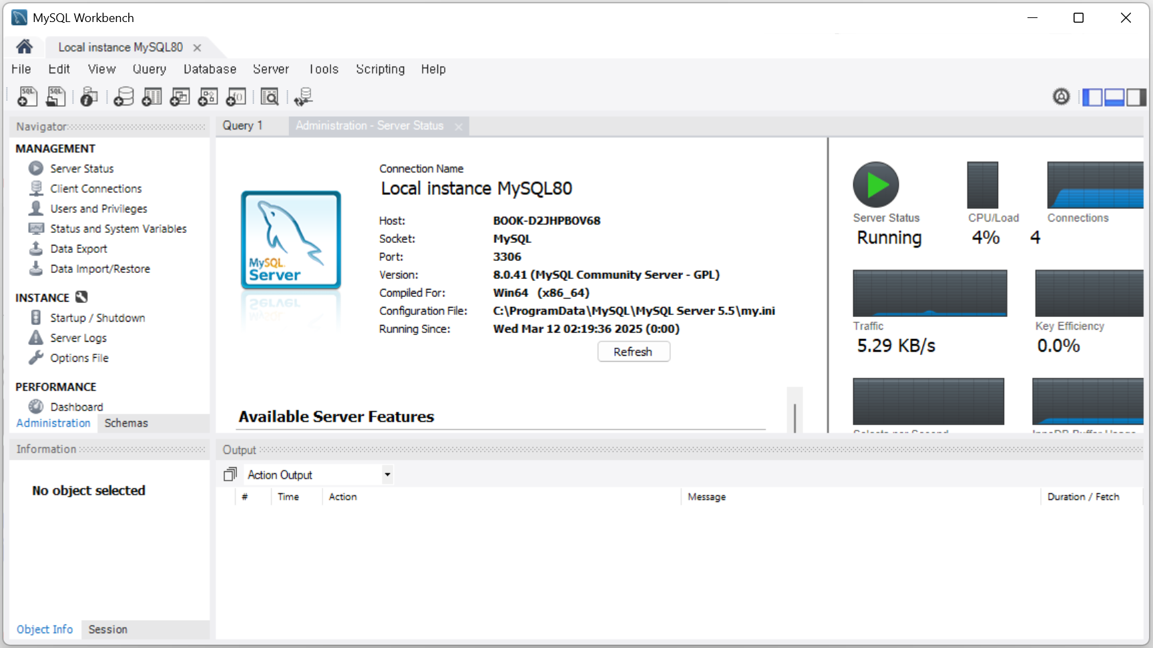Click the green Running status play indicator
1153x648 pixels.
click(876, 185)
